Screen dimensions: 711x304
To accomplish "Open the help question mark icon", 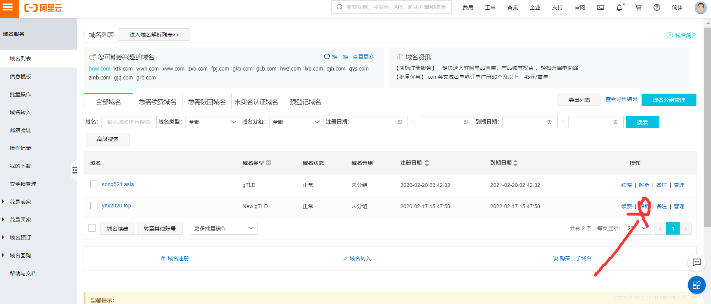I will pos(657,7).
